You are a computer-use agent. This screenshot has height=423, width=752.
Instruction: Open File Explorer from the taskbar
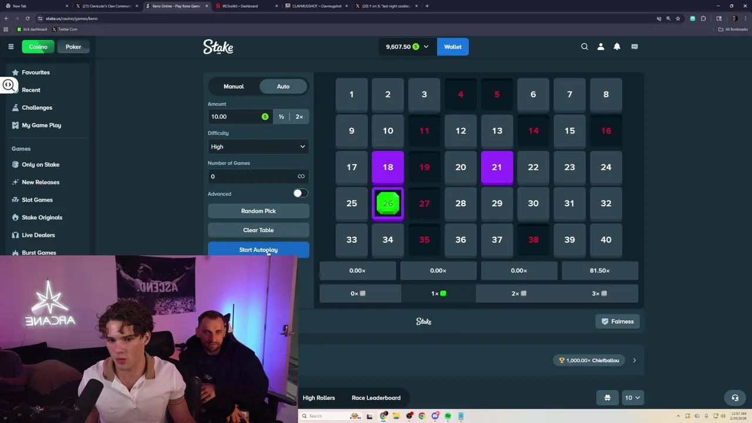(397, 416)
